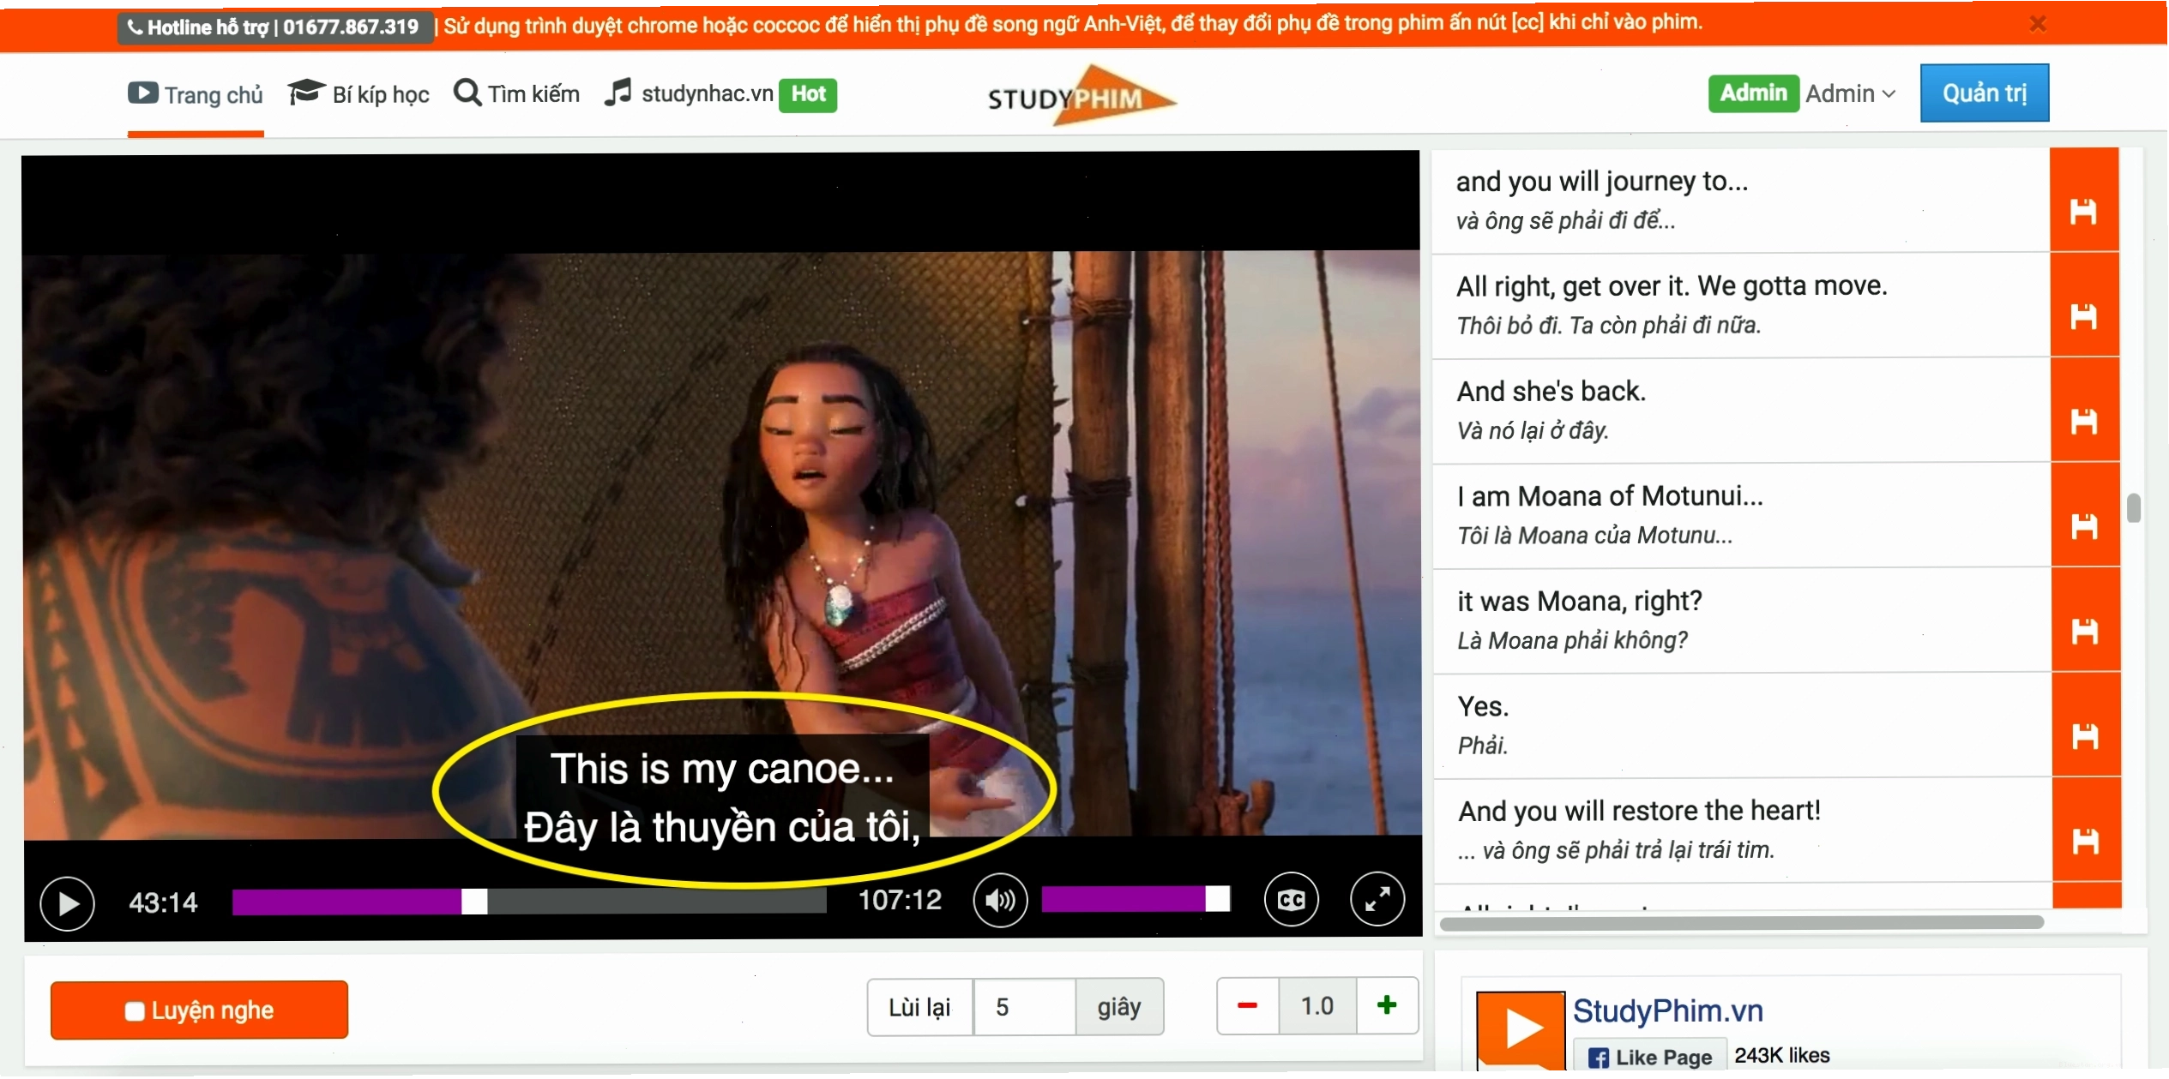
Task: Open the Bí kíp học menu
Action: click(x=358, y=93)
